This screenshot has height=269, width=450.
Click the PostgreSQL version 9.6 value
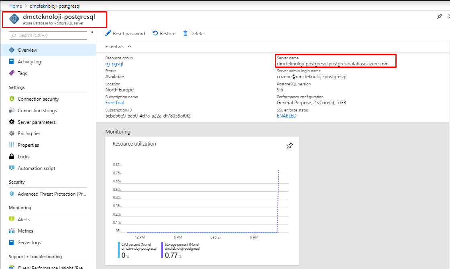pos(280,90)
